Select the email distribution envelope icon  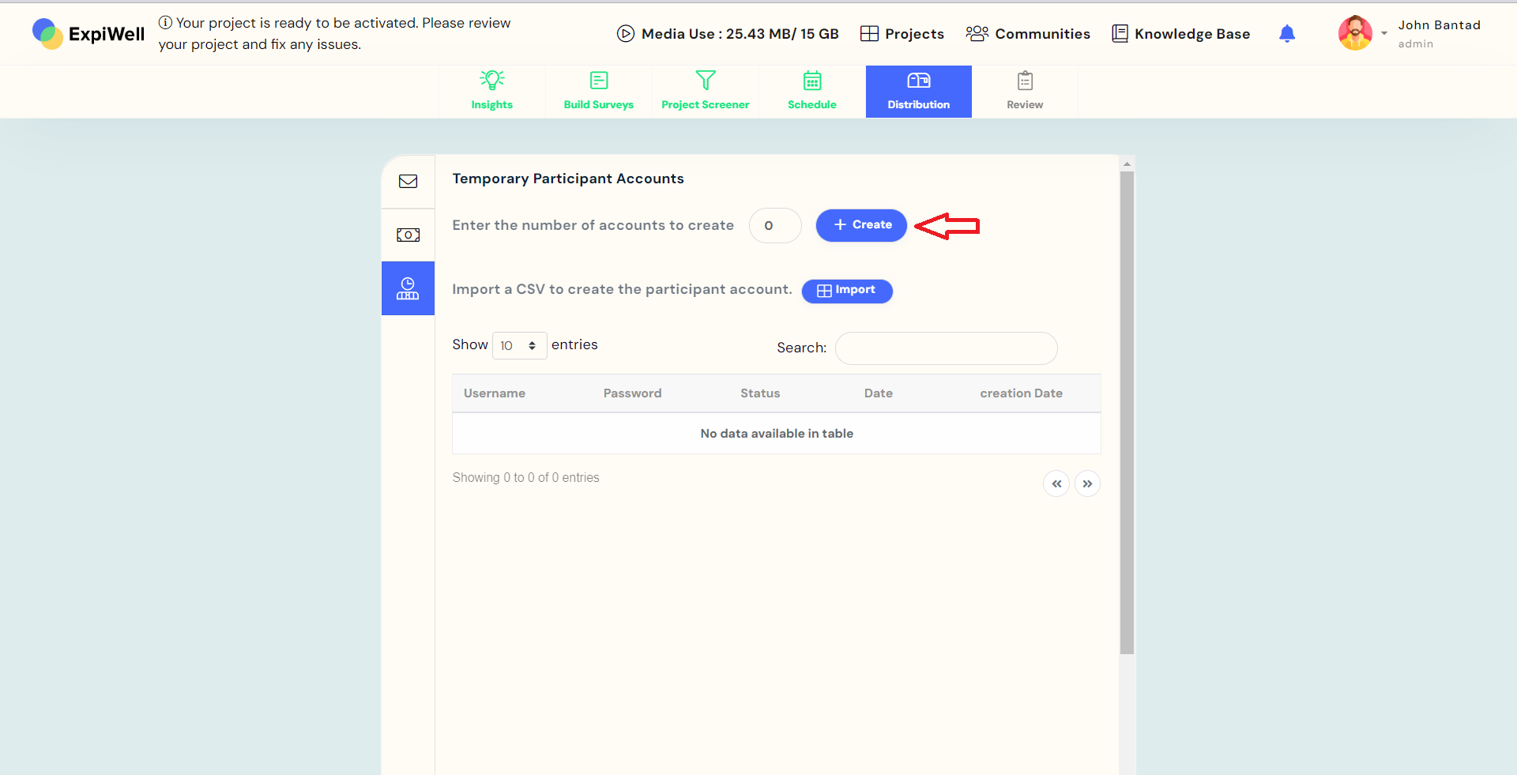click(408, 181)
